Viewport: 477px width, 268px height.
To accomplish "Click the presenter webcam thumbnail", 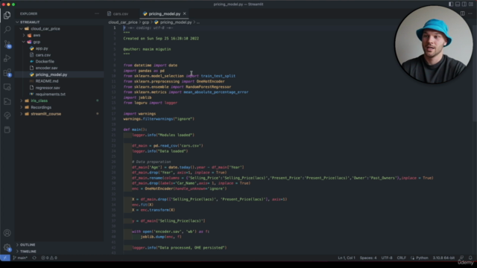I will [434, 45].
